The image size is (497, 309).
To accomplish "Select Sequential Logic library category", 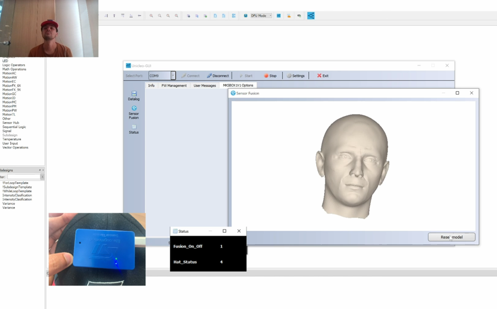I will 14,127.
